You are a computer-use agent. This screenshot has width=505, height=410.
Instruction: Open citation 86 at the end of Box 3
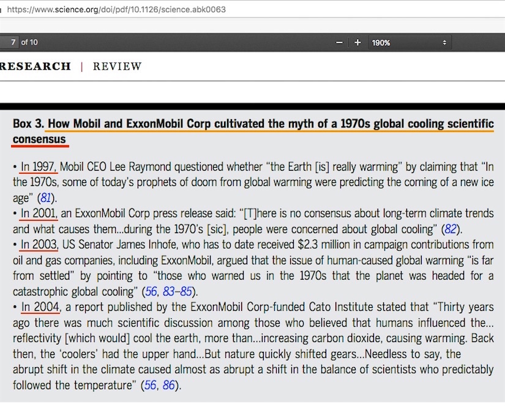click(169, 386)
